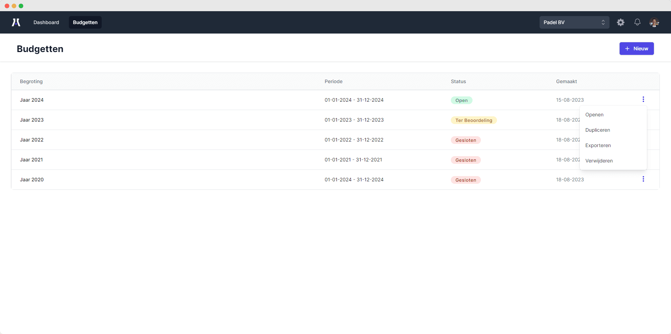671x334 pixels.
Task: Go to the Dashboard tab
Action: [46, 22]
